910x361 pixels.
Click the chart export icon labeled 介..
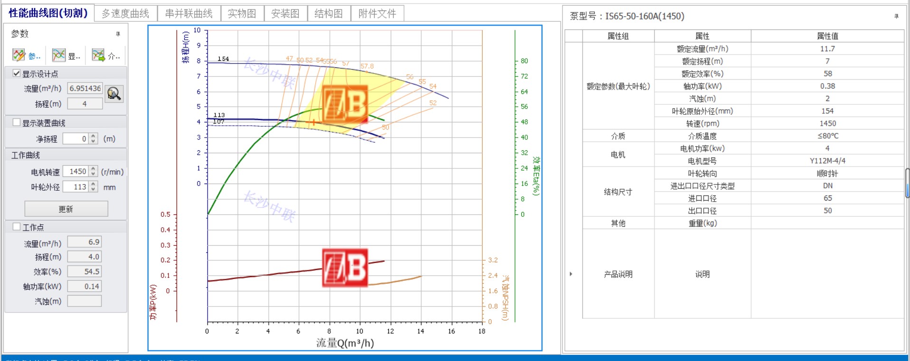[x=99, y=56]
